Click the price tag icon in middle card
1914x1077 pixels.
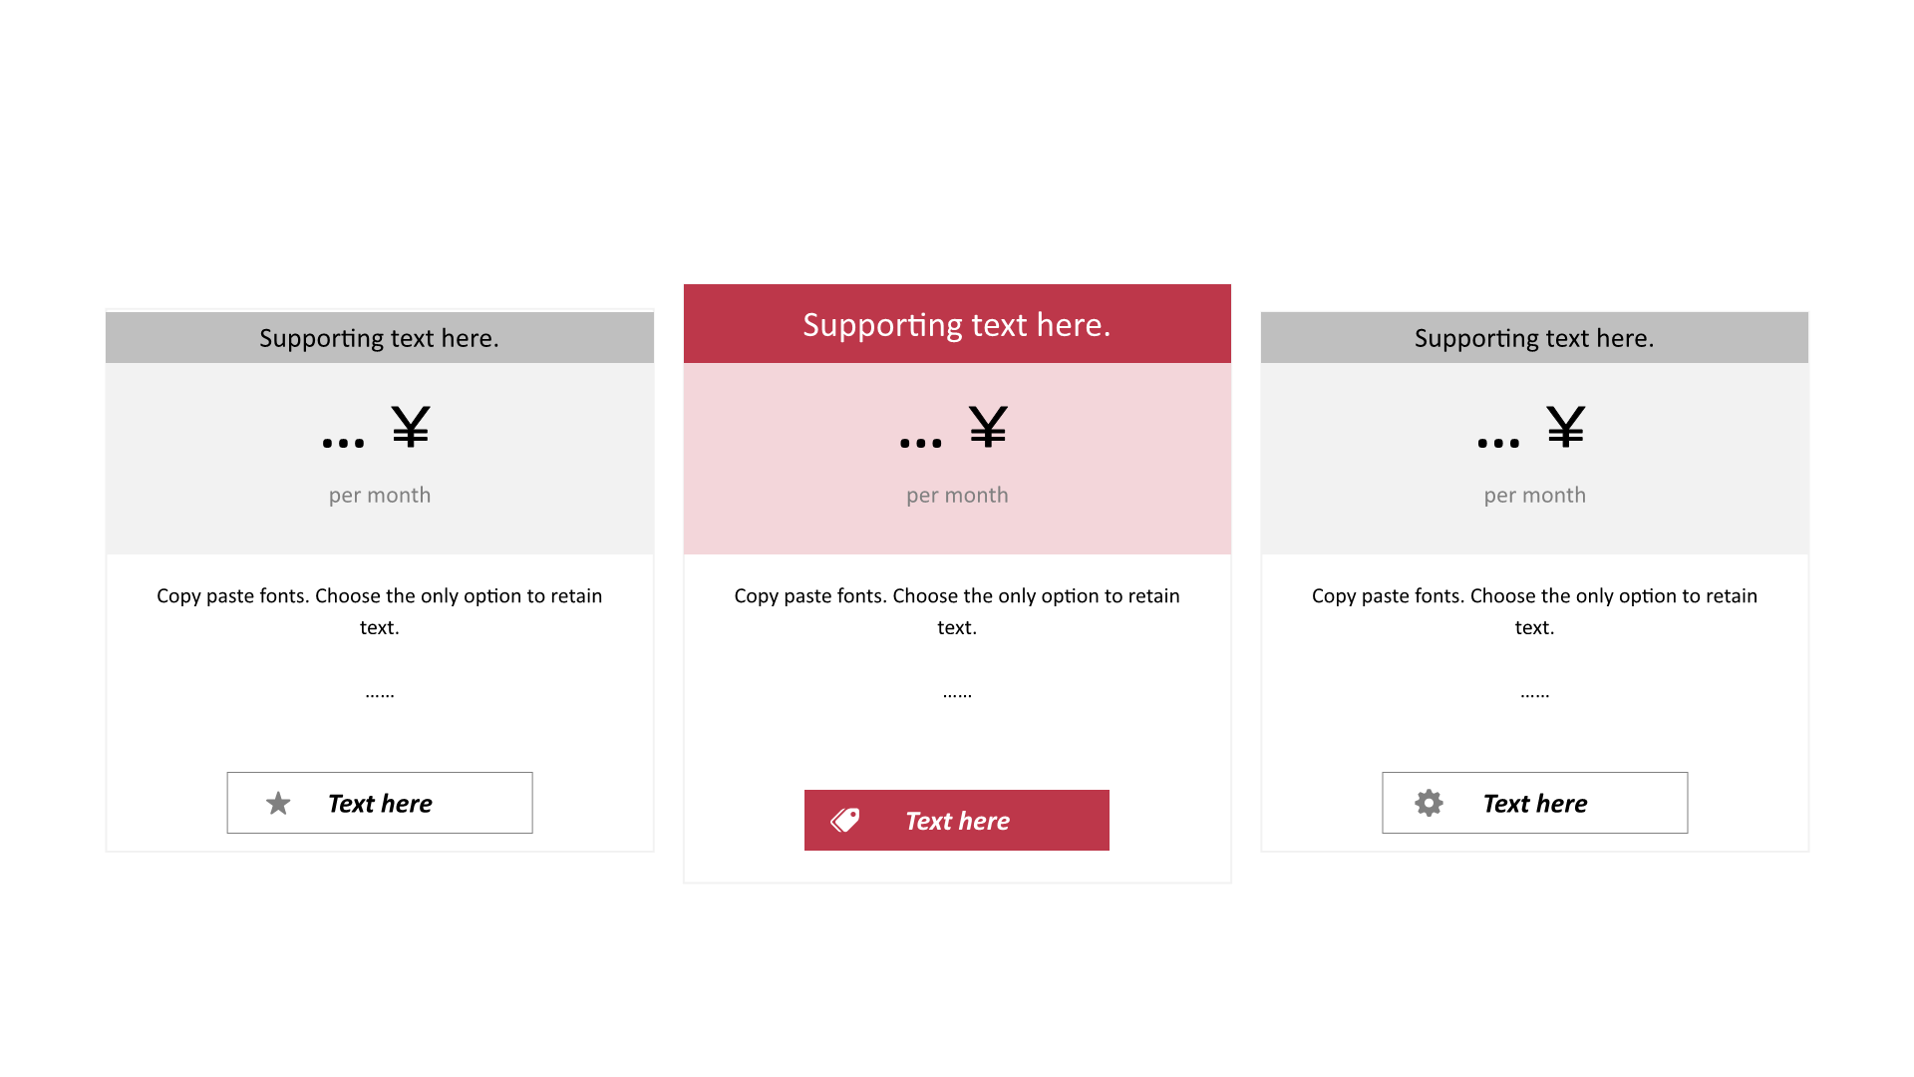(x=845, y=820)
